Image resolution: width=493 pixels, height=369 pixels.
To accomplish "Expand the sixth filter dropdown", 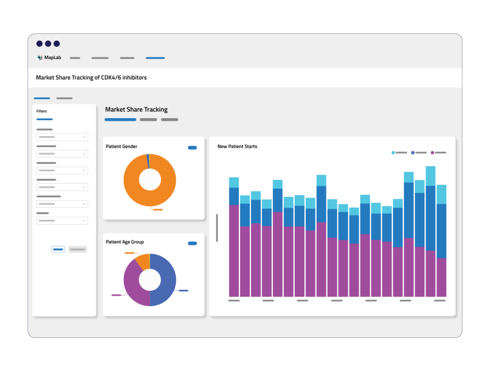I will (x=62, y=221).
